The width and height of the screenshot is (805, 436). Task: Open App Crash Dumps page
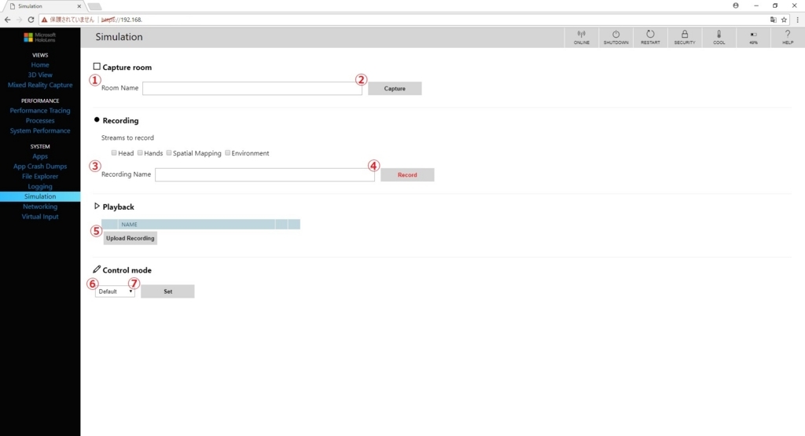pyautogui.click(x=40, y=167)
